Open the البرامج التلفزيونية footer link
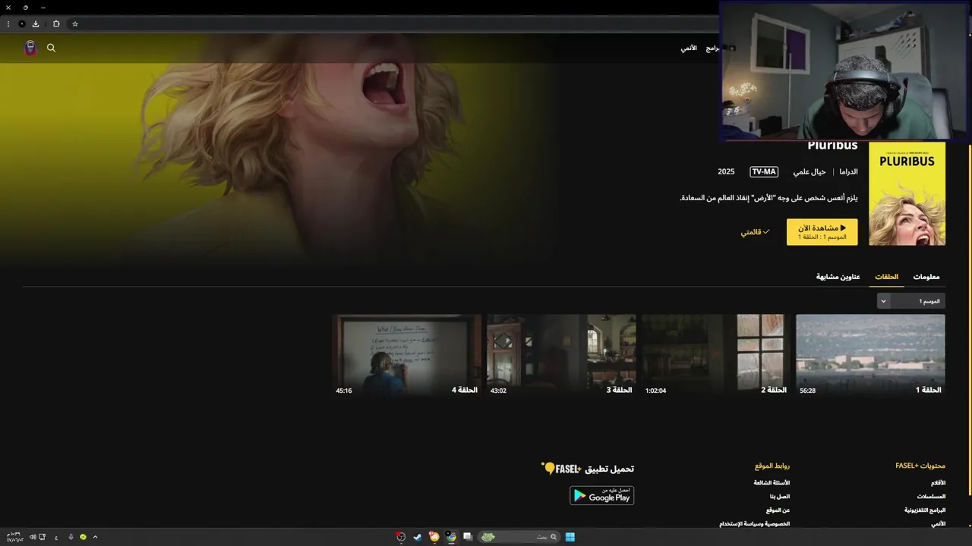 click(925, 510)
